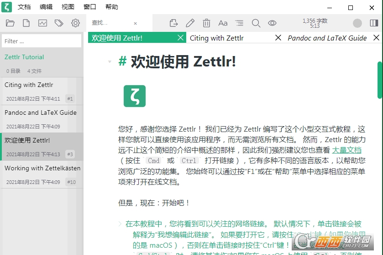The height and width of the screenshot is (255, 383).
Task: Toggle distraction-free mode eye icon
Action: (x=272, y=23)
